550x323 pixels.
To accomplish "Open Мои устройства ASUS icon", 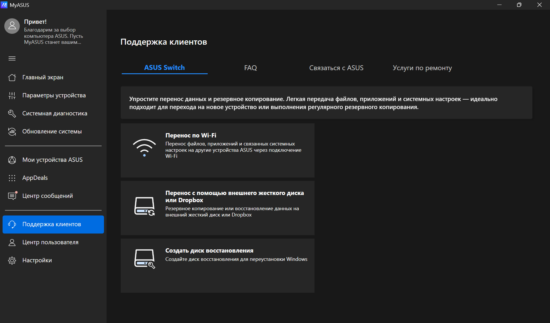I will coord(12,160).
